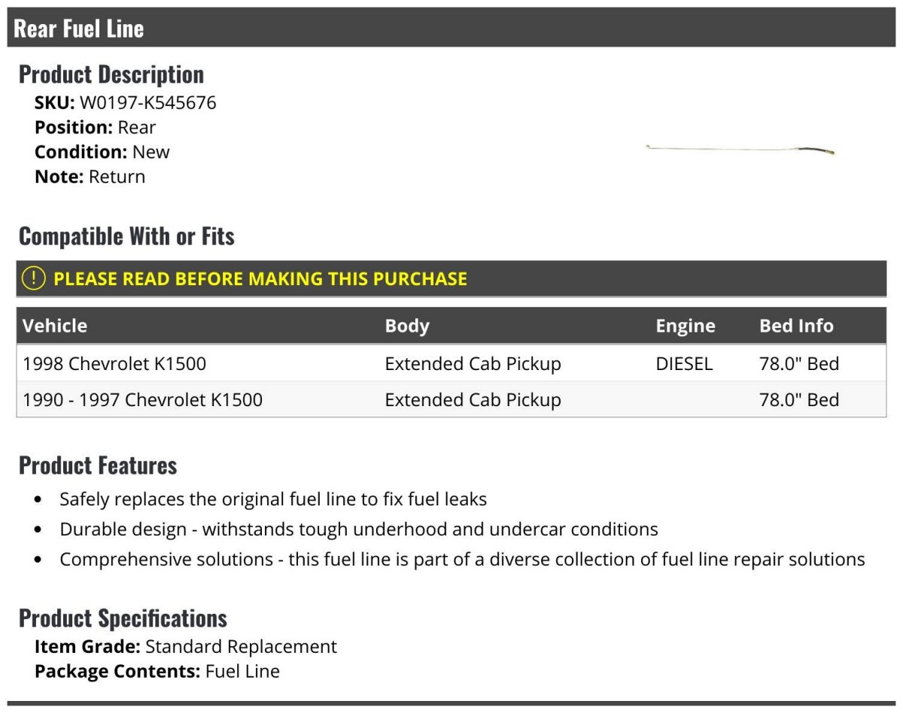Click the SKU value W0197-K545676

tap(148, 102)
